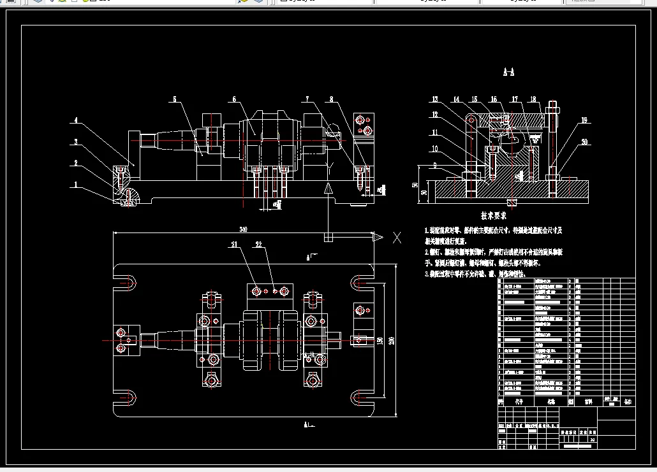Image resolution: width=657 pixels, height=472 pixels.
Task: Choose callout number 13
Action: click(435, 99)
